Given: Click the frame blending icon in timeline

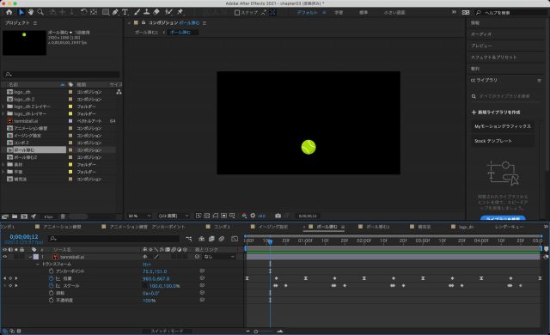Looking at the screenshot, I should coord(211,239).
